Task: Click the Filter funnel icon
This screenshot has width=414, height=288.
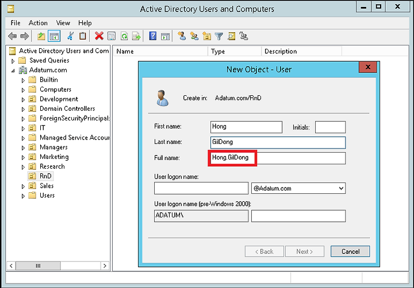Action: point(219,36)
